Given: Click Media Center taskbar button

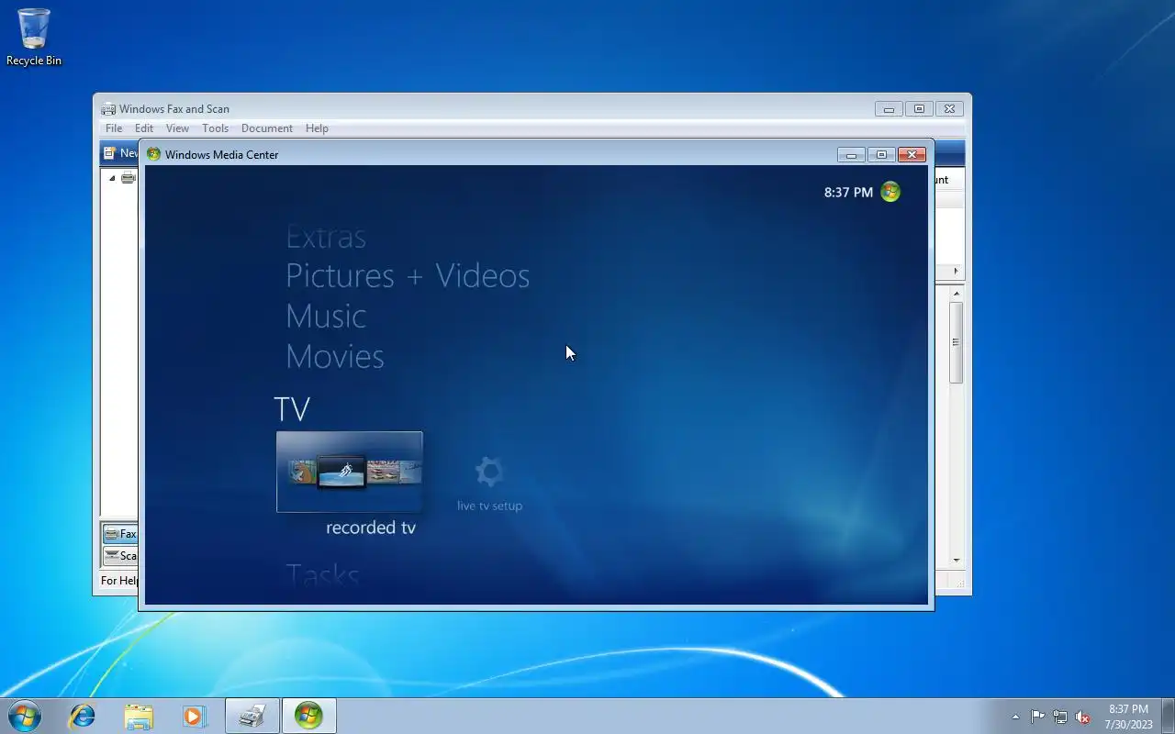Looking at the screenshot, I should click(308, 716).
